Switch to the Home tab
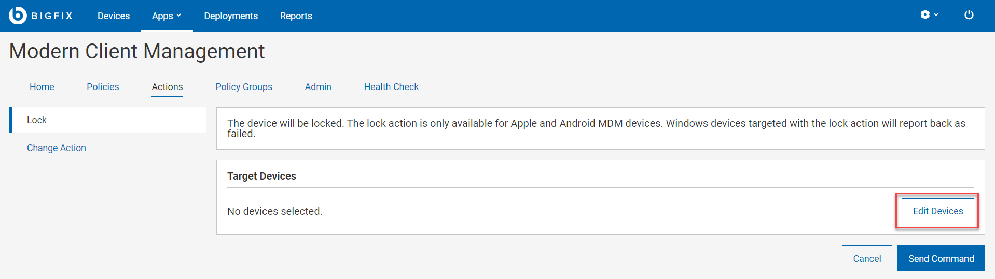This screenshot has height=279, width=995. tap(42, 87)
